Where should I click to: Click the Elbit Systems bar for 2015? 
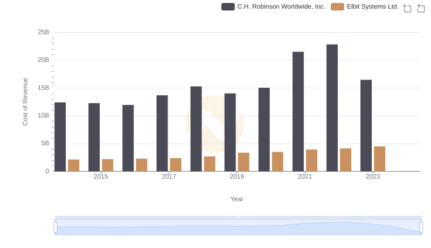click(107, 166)
